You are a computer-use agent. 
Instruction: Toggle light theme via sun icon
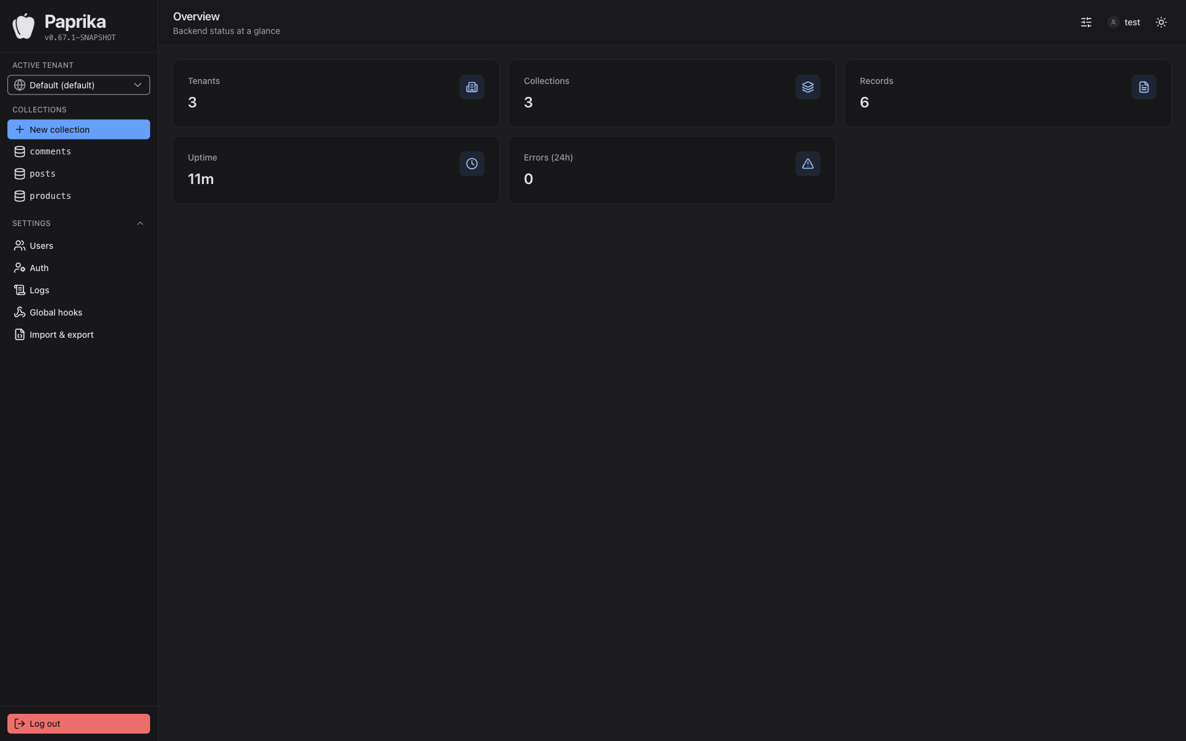click(x=1161, y=22)
